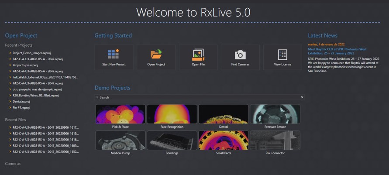The height and width of the screenshot is (175, 389).
Task: Select the Face Recognition demo project
Action: 172,114
